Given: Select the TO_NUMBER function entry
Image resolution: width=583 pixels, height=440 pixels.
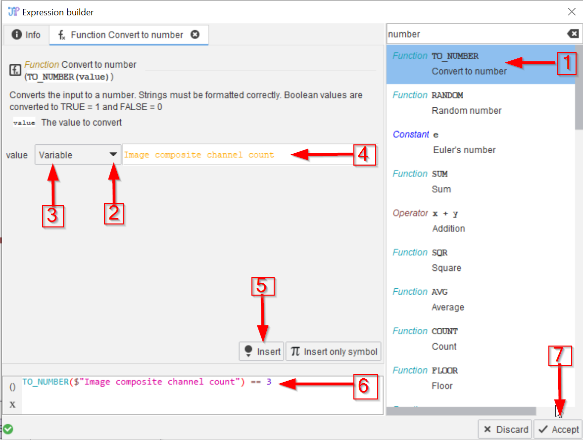Looking at the screenshot, I should 480,64.
